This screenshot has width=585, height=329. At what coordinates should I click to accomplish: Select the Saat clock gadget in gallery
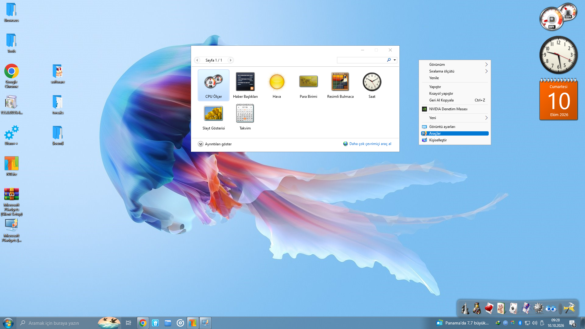pyautogui.click(x=372, y=85)
